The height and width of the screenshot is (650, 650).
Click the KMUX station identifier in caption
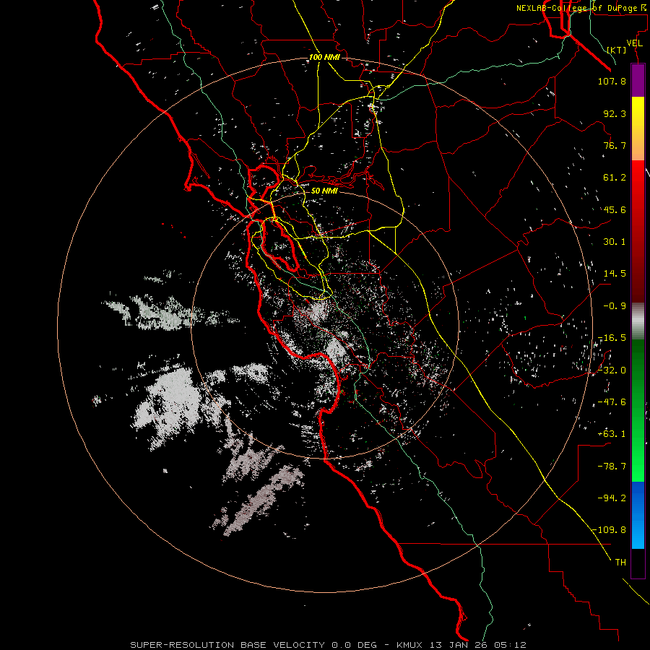409,645
